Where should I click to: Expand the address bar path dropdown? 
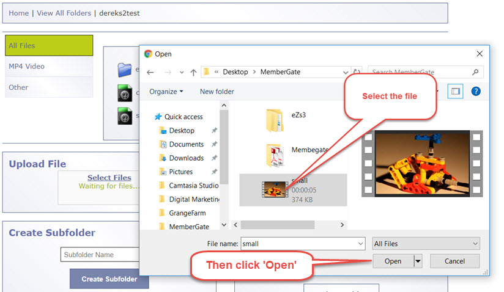tap(345, 72)
